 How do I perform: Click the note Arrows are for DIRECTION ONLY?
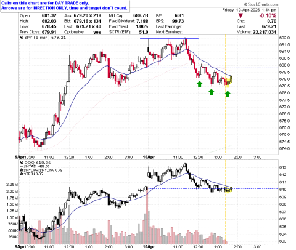(64, 8)
